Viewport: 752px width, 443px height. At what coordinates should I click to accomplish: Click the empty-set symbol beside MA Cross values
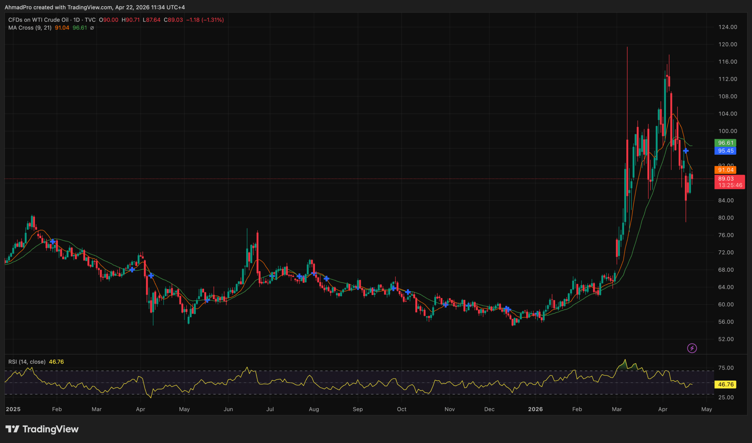92,28
